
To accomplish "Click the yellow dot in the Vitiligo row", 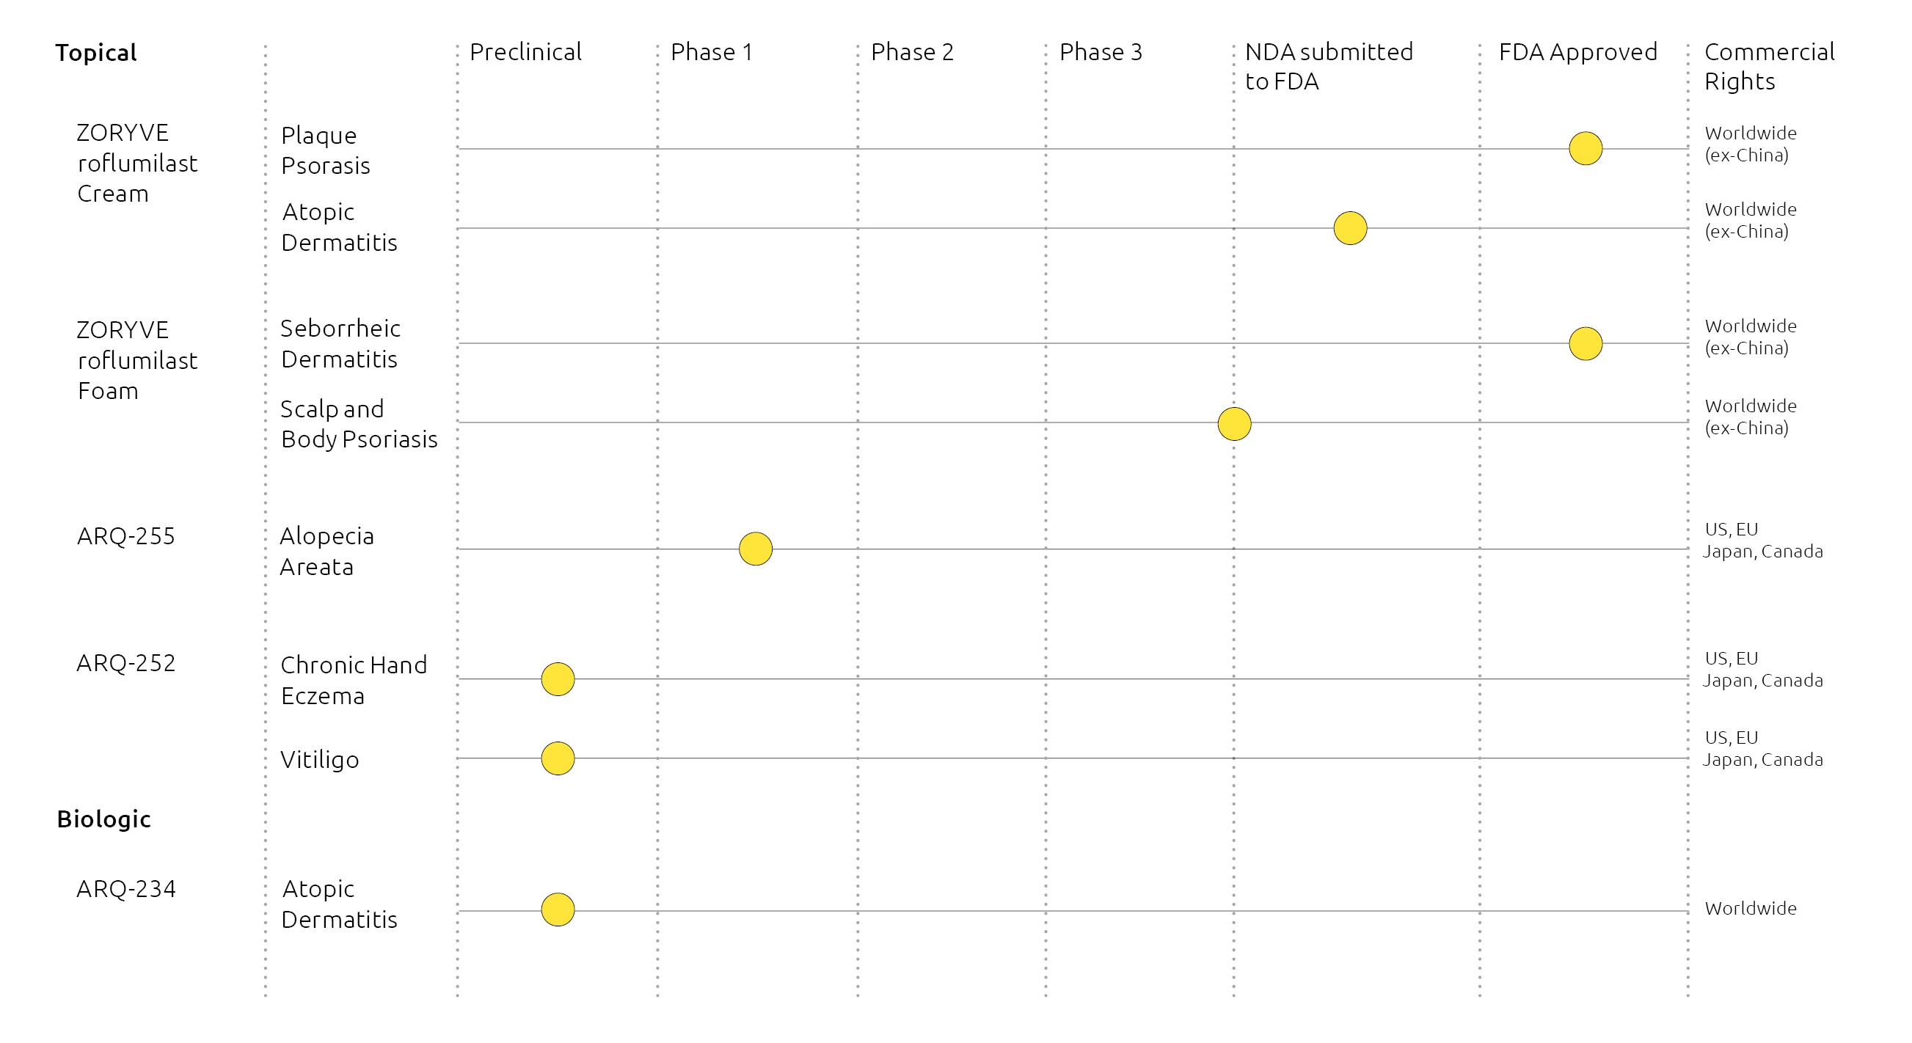I will 558,758.
